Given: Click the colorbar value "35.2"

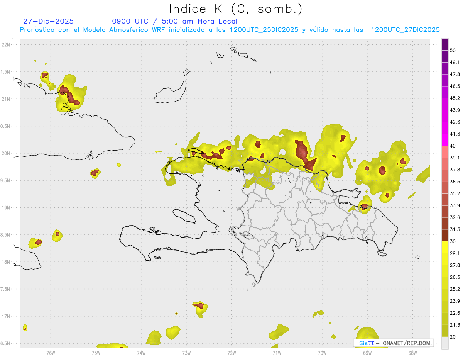Looking at the screenshot, I should point(455,193).
